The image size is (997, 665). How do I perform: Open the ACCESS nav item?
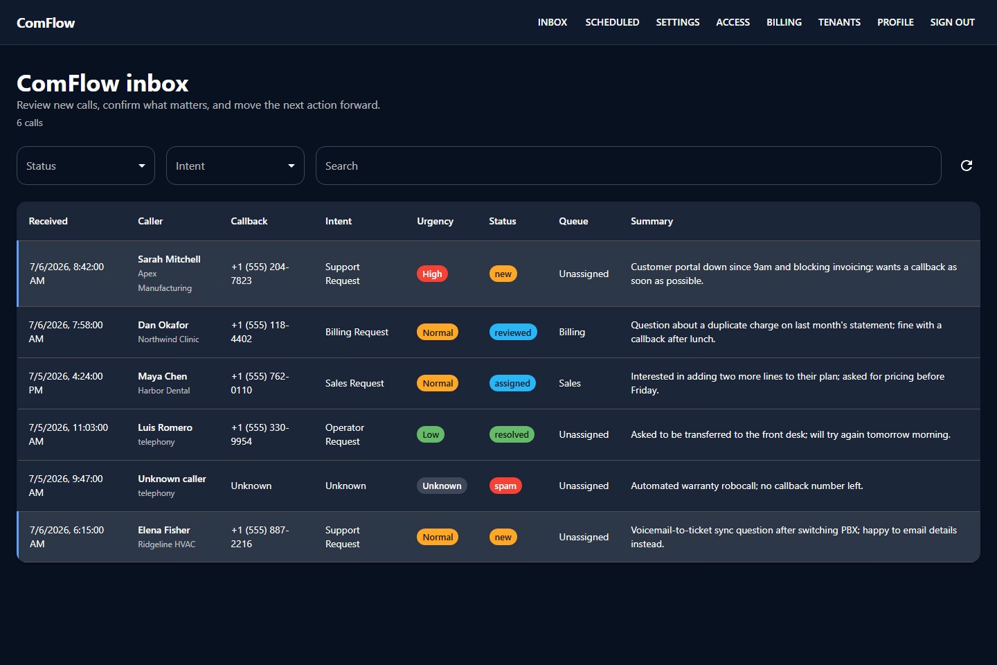point(733,22)
